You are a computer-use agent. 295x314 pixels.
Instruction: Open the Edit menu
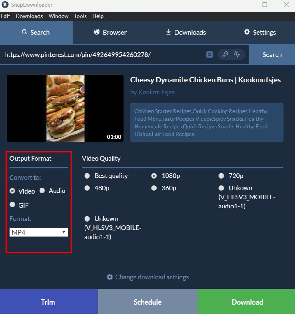[x=5, y=16]
